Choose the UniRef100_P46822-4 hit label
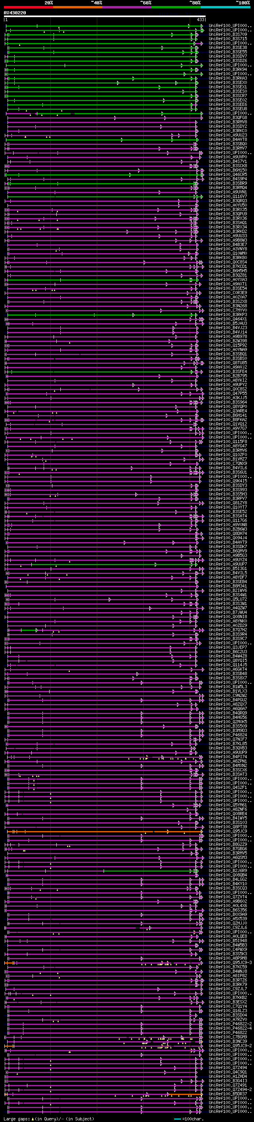Screen dimensions: 254x1122 (x=230, y=1028)
